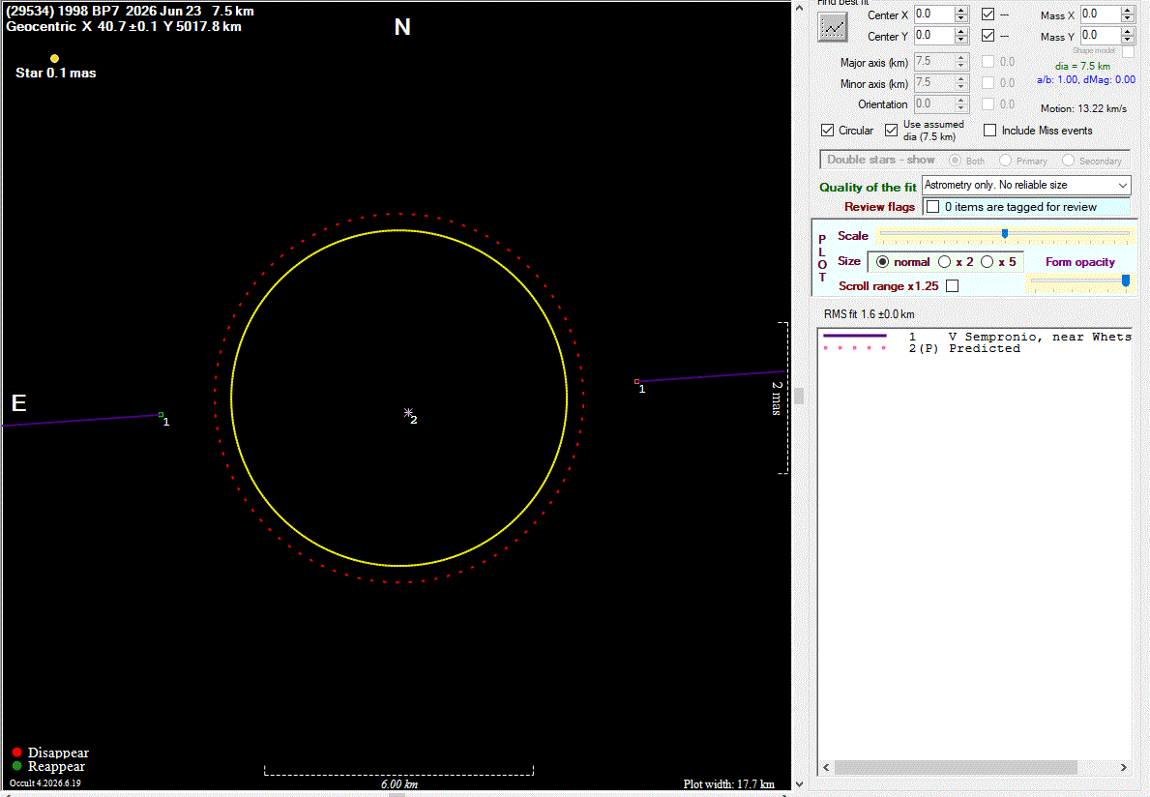Adjust the Scale slider handle
The height and width of the screenshot is (797, 1150).
click(x=1005, y=234)
